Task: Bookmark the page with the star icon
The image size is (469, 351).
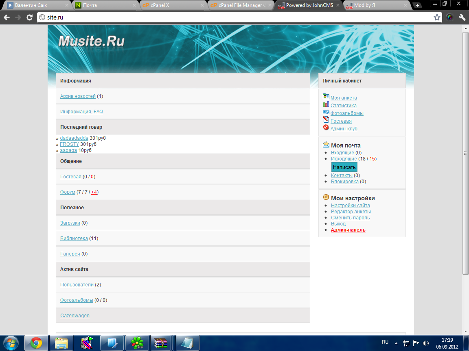Action: tap(437, 17)
